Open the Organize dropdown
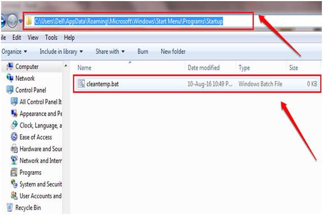Image resolution: width=323 pixels, height=215 pixels. (x=14, y=52)
